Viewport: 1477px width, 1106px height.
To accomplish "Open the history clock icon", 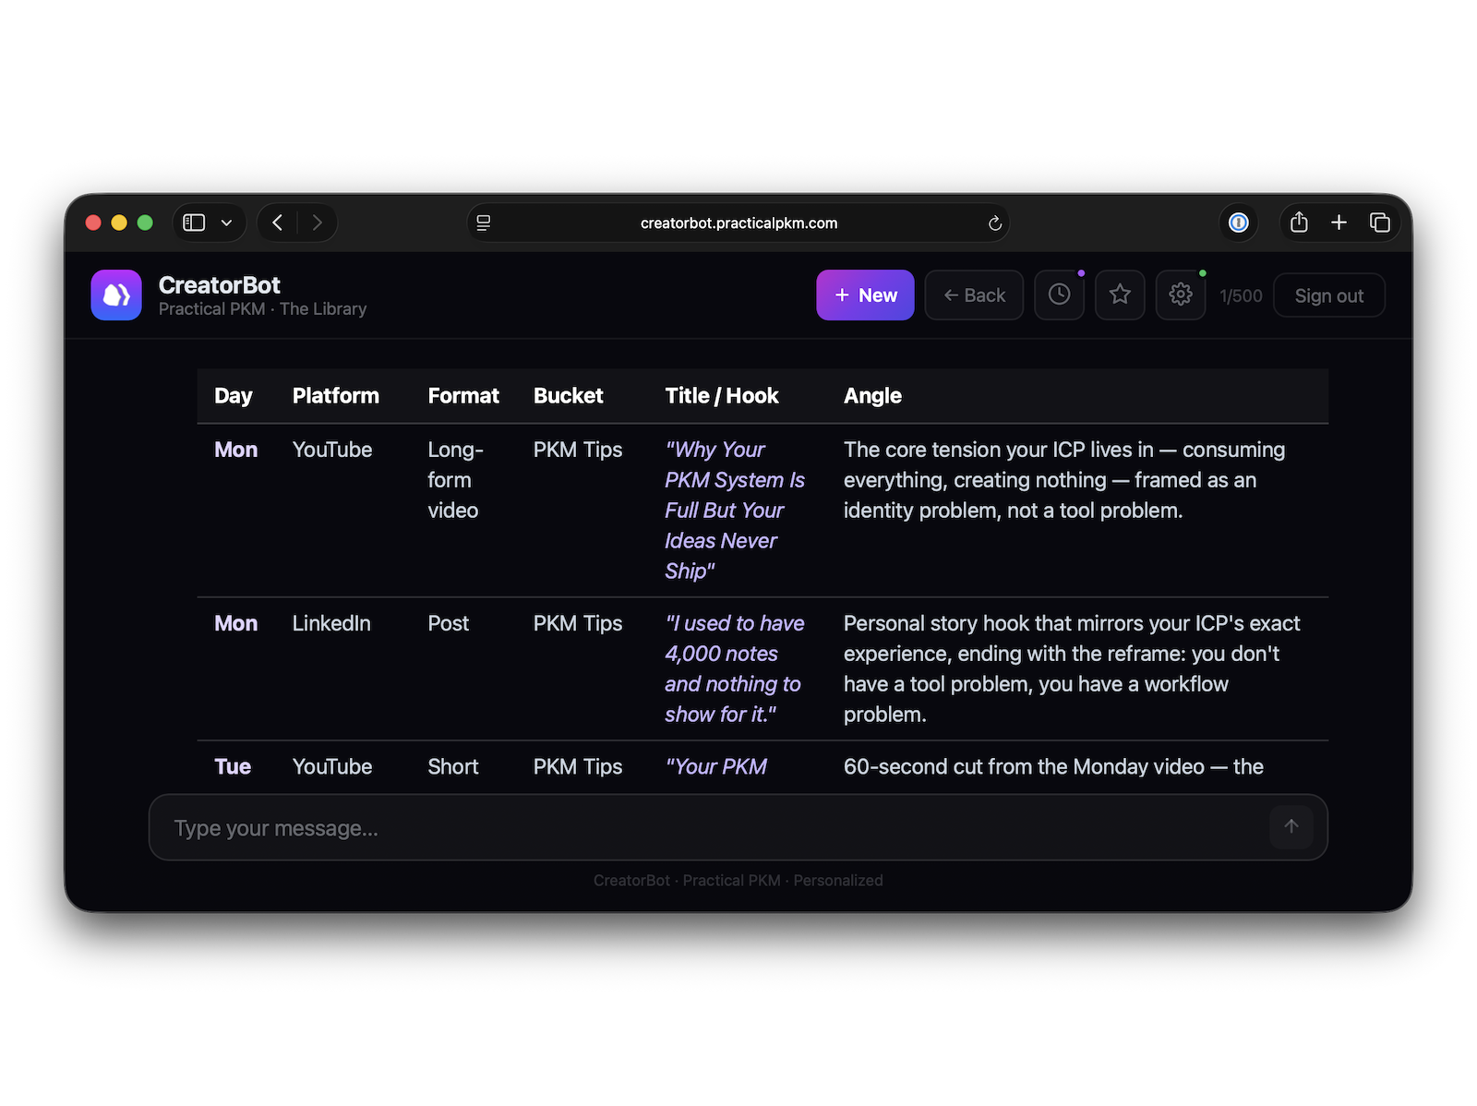I will (1059, 295).
